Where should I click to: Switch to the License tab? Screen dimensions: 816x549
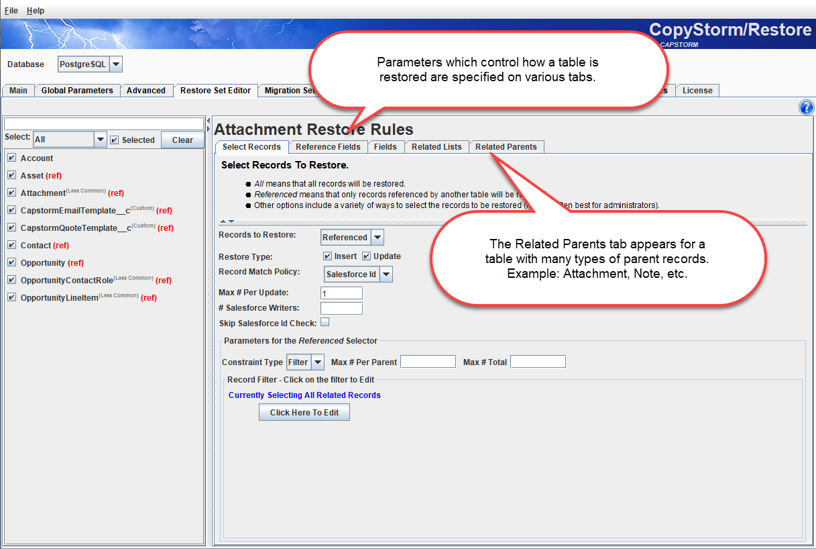point(697,91)
